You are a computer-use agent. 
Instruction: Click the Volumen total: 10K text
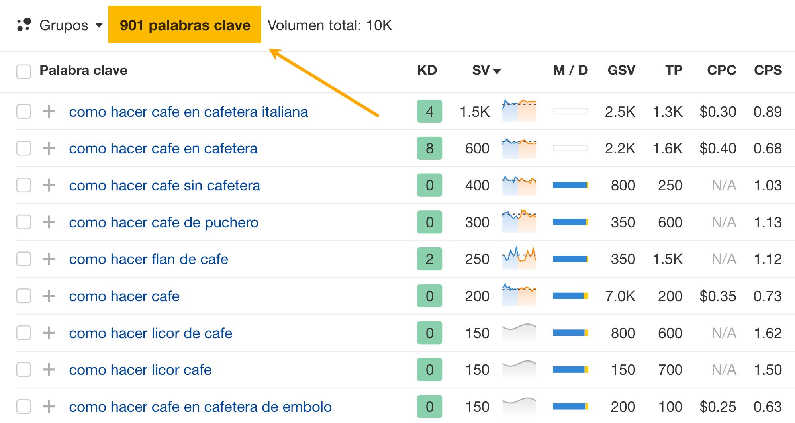click(x=330, y=25)
